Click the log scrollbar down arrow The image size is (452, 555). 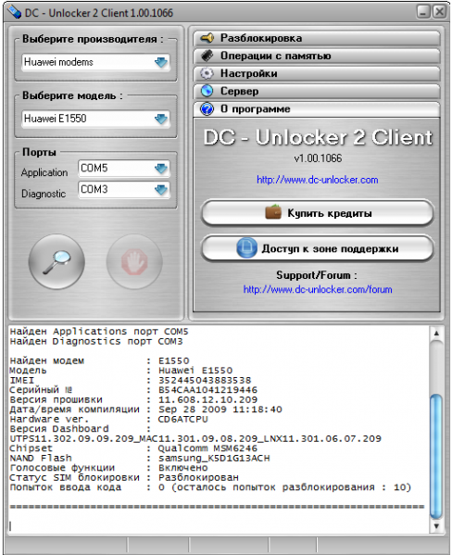pos(436,526)
